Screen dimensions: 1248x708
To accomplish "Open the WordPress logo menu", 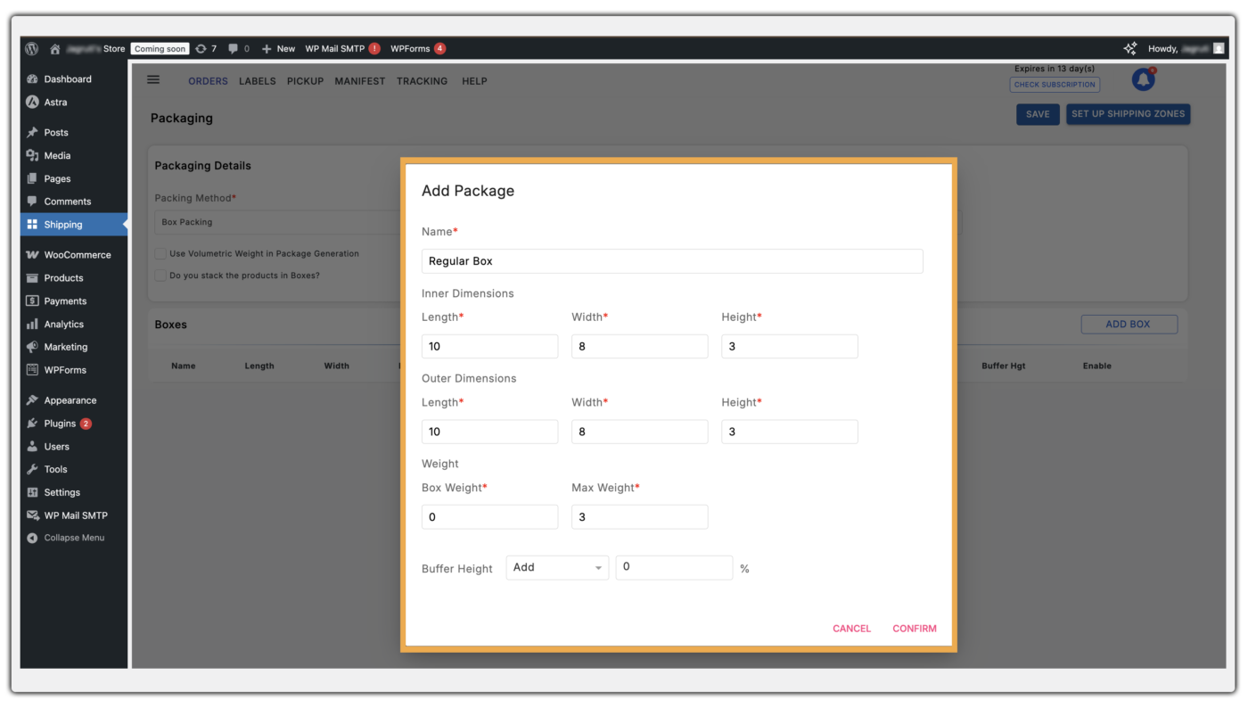I will pyautogui.click(x=32, y=48).
